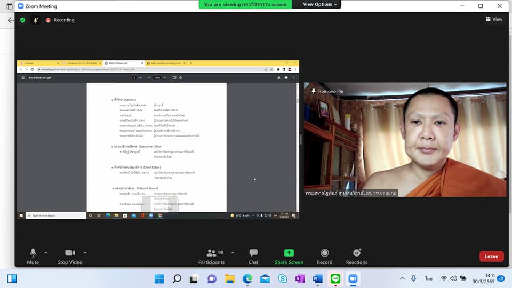Open View Options dropdown
This screenshot has width=512, height=288.
point(319,4)
